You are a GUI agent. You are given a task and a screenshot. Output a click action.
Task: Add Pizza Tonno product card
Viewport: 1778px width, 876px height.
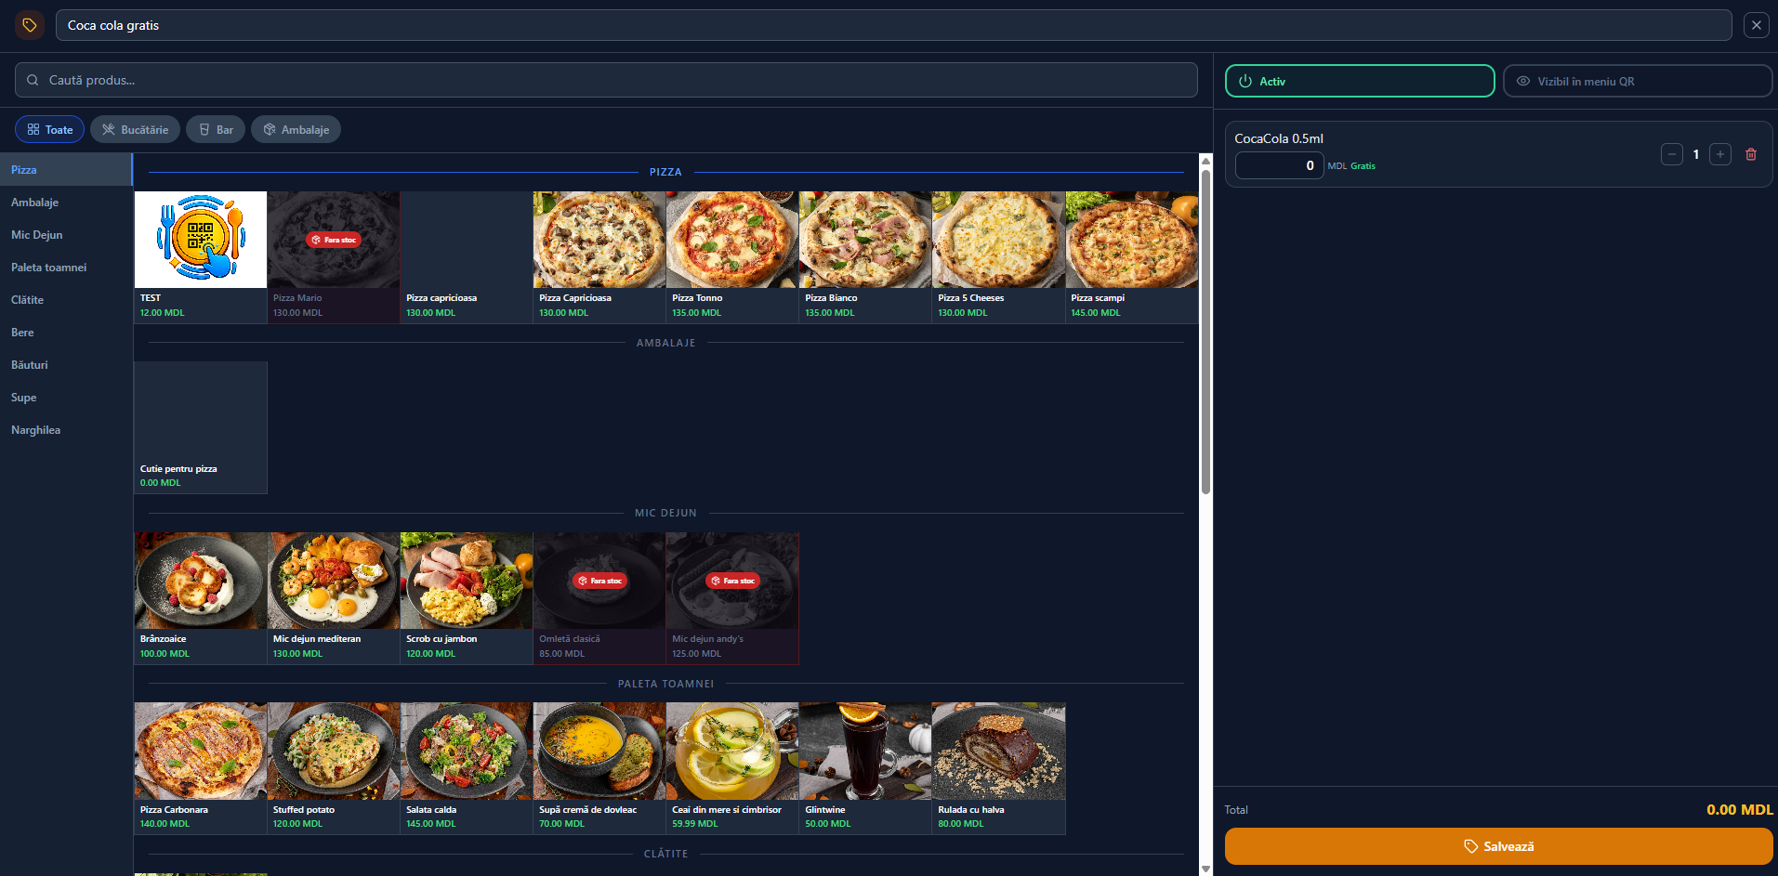point(732,257)
